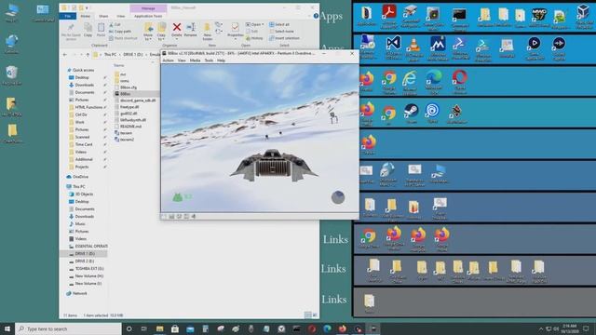Click the Properties ribbon icon
Screen dimensions: 596x335
235,30
